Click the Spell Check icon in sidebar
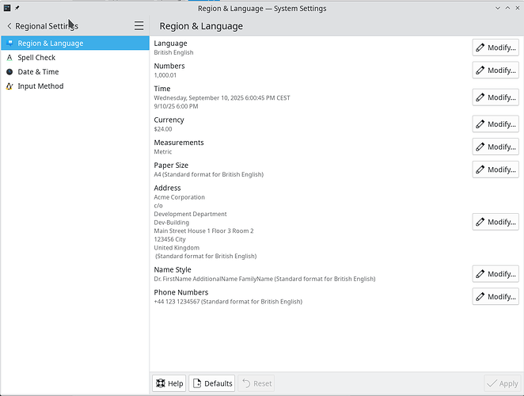The image size is (524, 396). [x=9, y=58]
